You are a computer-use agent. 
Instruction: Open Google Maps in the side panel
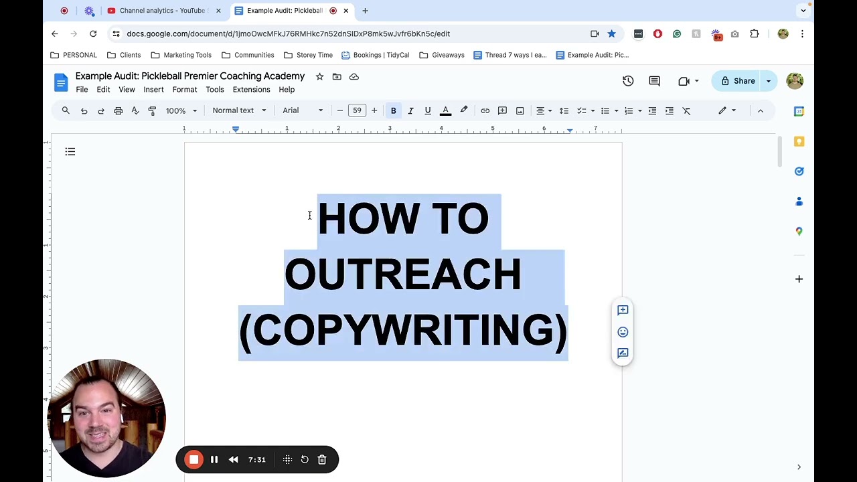point(799,231)
